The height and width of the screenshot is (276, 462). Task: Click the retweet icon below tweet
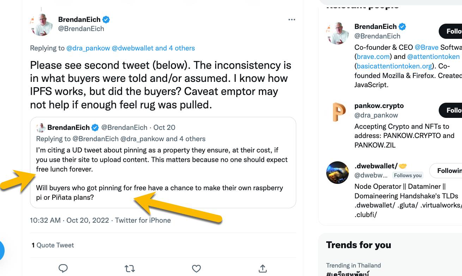click(x=130, y=269)
